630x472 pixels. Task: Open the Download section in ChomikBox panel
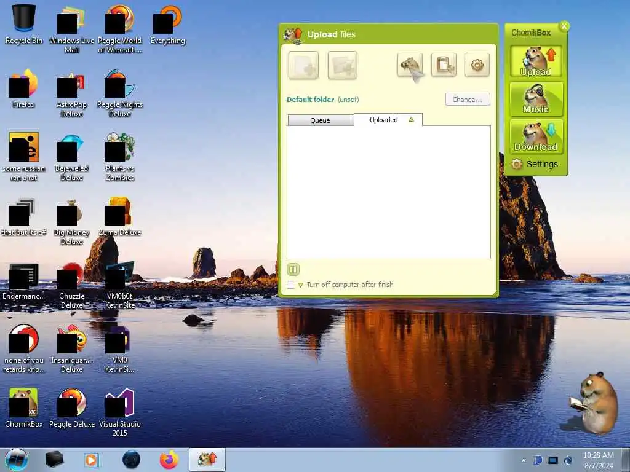[x=536, y=136]
